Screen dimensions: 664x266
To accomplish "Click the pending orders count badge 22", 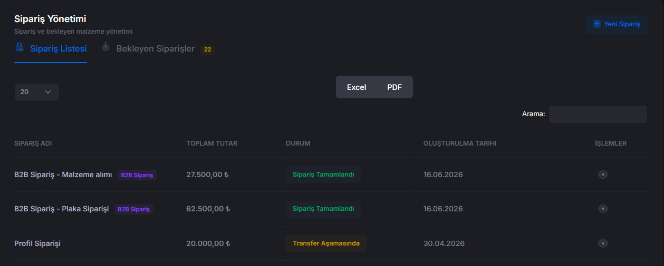I will point(207,49).
